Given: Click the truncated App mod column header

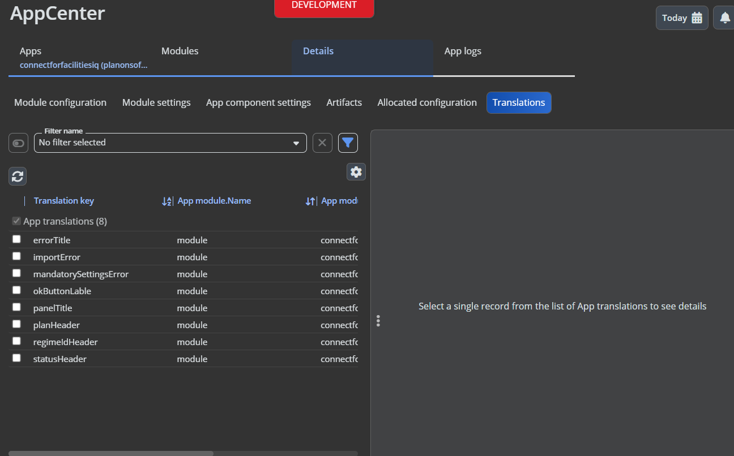Looking at the screenshot, I should coord(339,201).
